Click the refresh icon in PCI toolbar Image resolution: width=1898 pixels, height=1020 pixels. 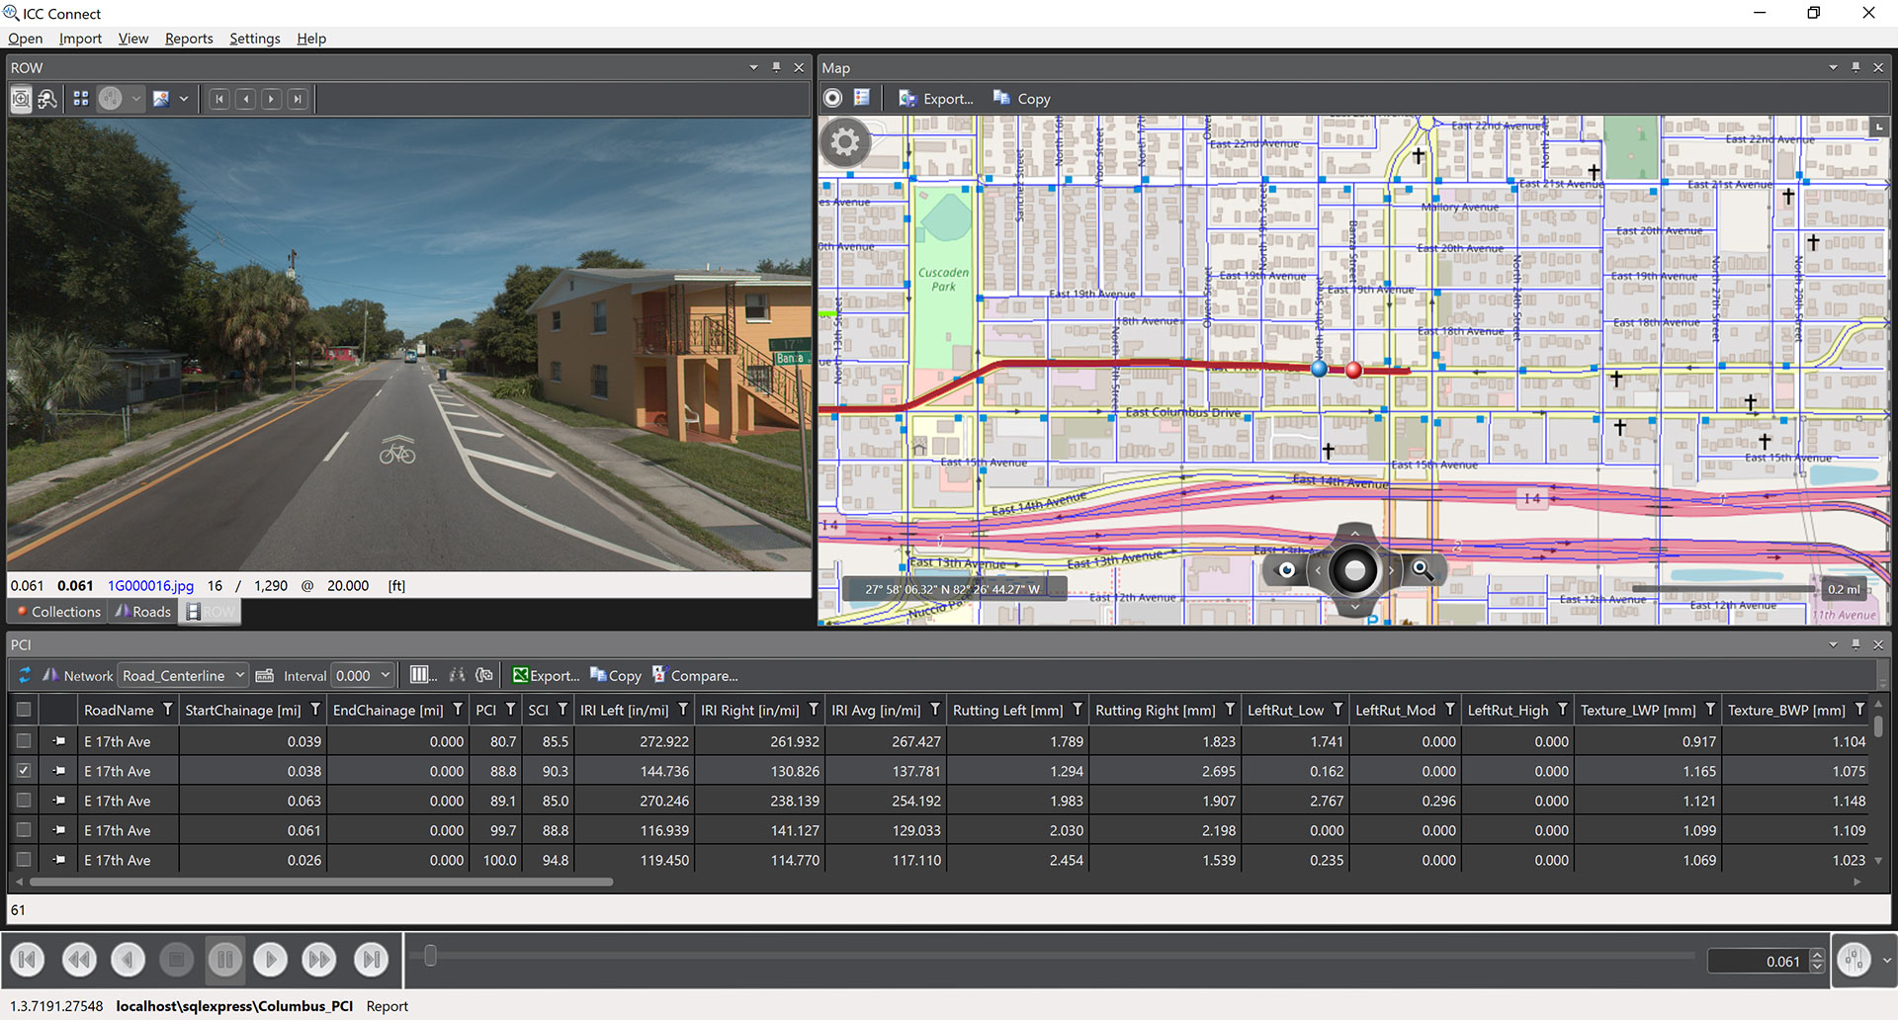[25, 676]
